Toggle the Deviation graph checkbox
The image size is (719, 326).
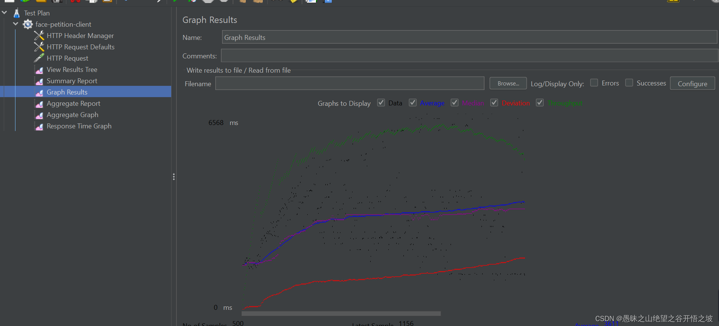(x=494, y=103)
